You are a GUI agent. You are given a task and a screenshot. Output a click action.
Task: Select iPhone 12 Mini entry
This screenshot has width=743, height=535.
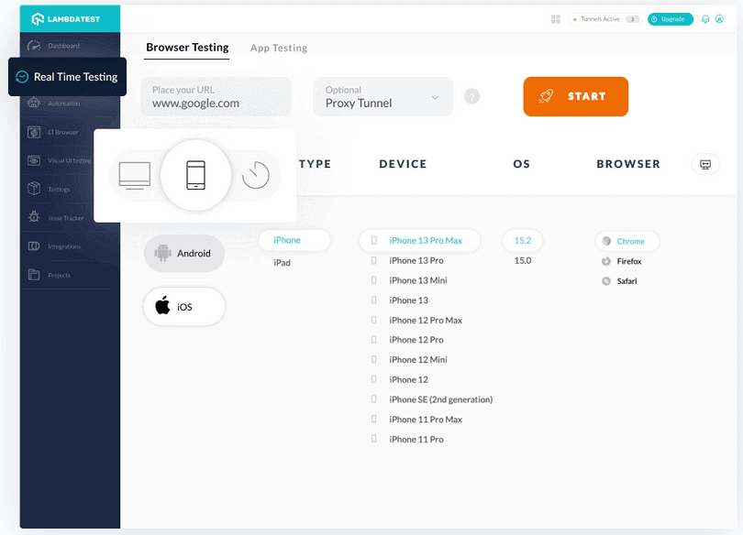(x=418, y=359)
